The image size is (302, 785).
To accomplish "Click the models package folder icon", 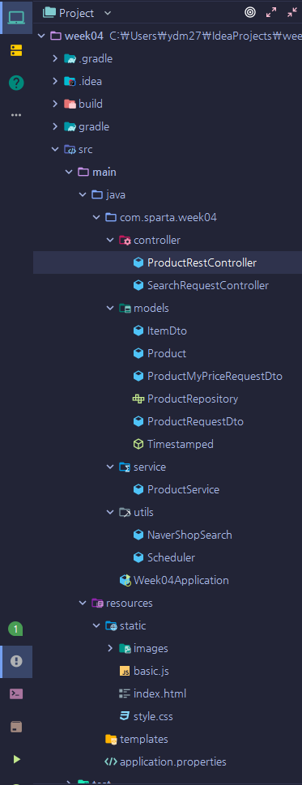I will 125,309.
